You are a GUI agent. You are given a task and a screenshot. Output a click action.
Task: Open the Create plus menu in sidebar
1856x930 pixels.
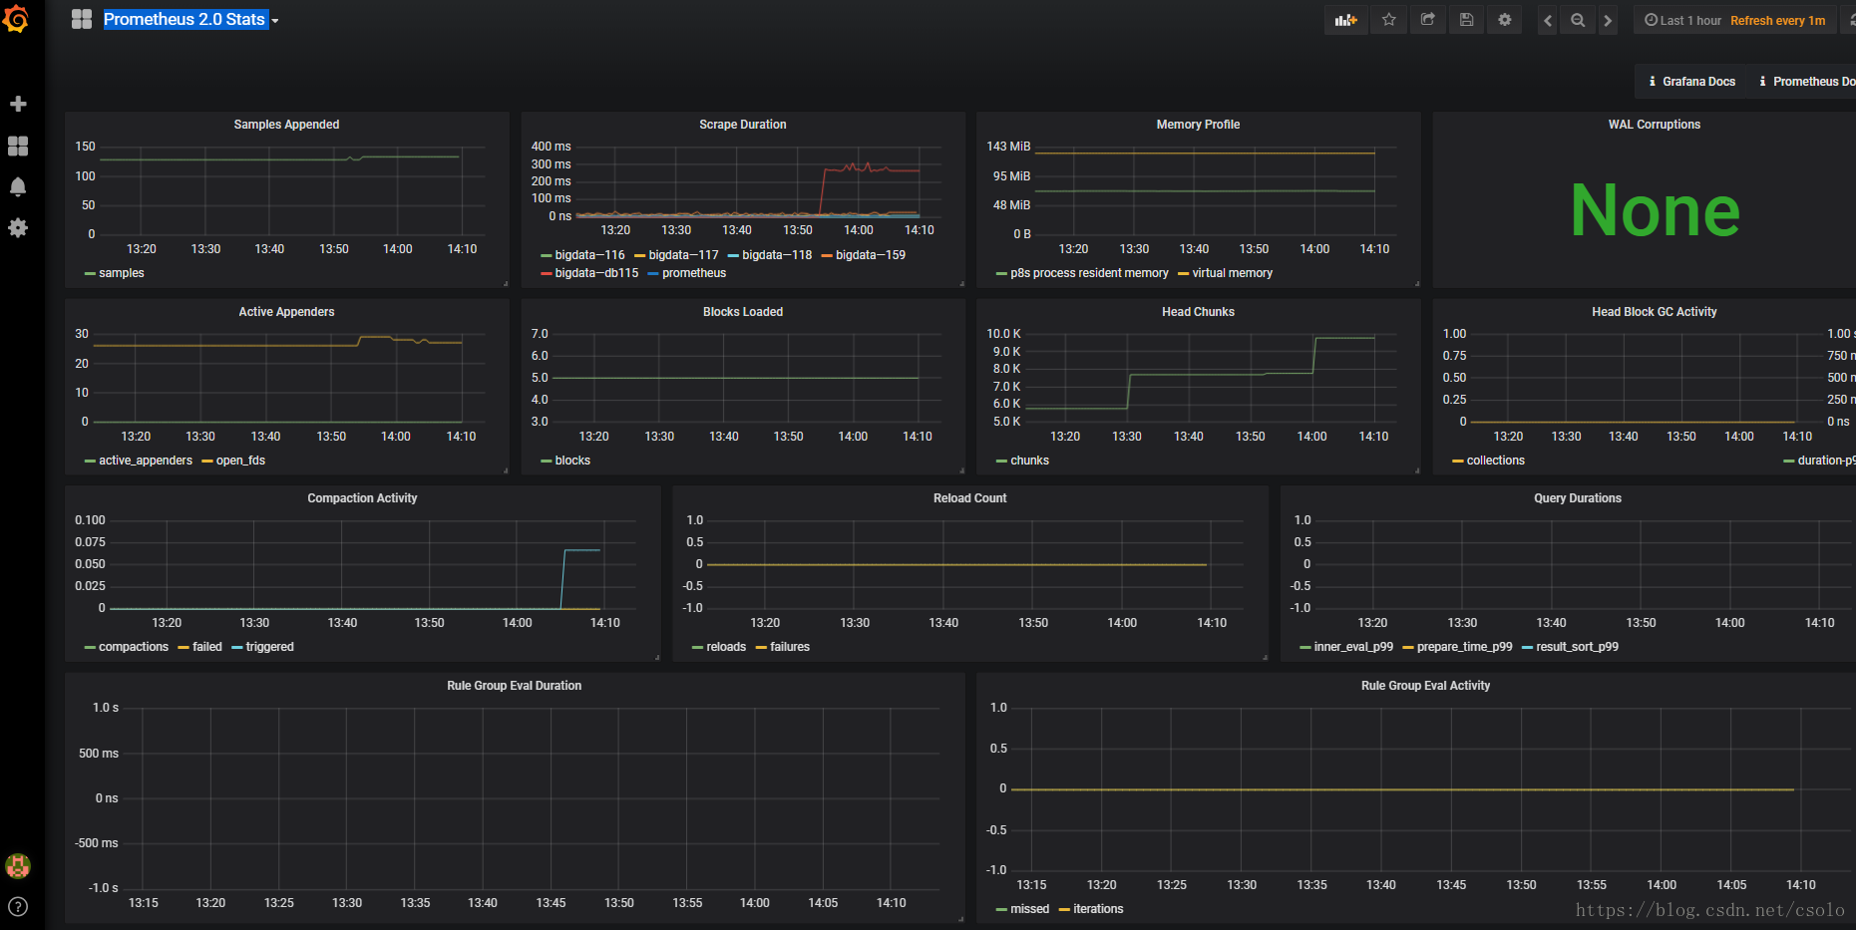[18, 104]
